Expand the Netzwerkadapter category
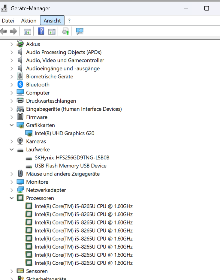This screenshot has width=220, height=280. click(x=12, y=190)
